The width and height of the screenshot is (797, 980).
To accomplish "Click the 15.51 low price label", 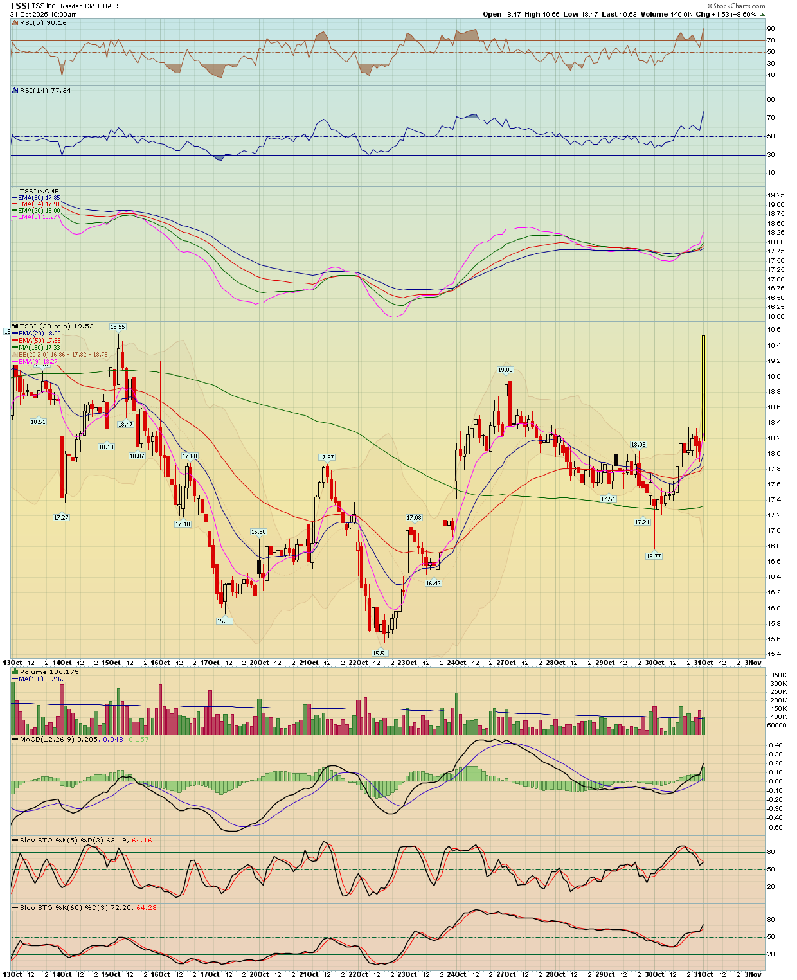I will click(x=381, y=654).
